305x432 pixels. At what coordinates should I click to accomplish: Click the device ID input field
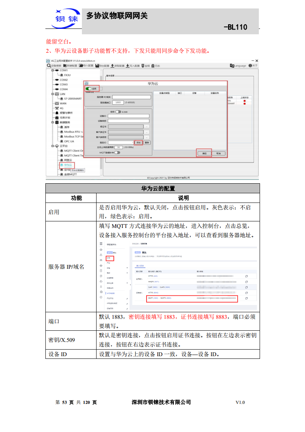coord(128,116)
